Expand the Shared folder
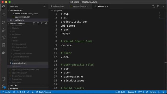Screen dimensions: 167x94 coord(16,50)
